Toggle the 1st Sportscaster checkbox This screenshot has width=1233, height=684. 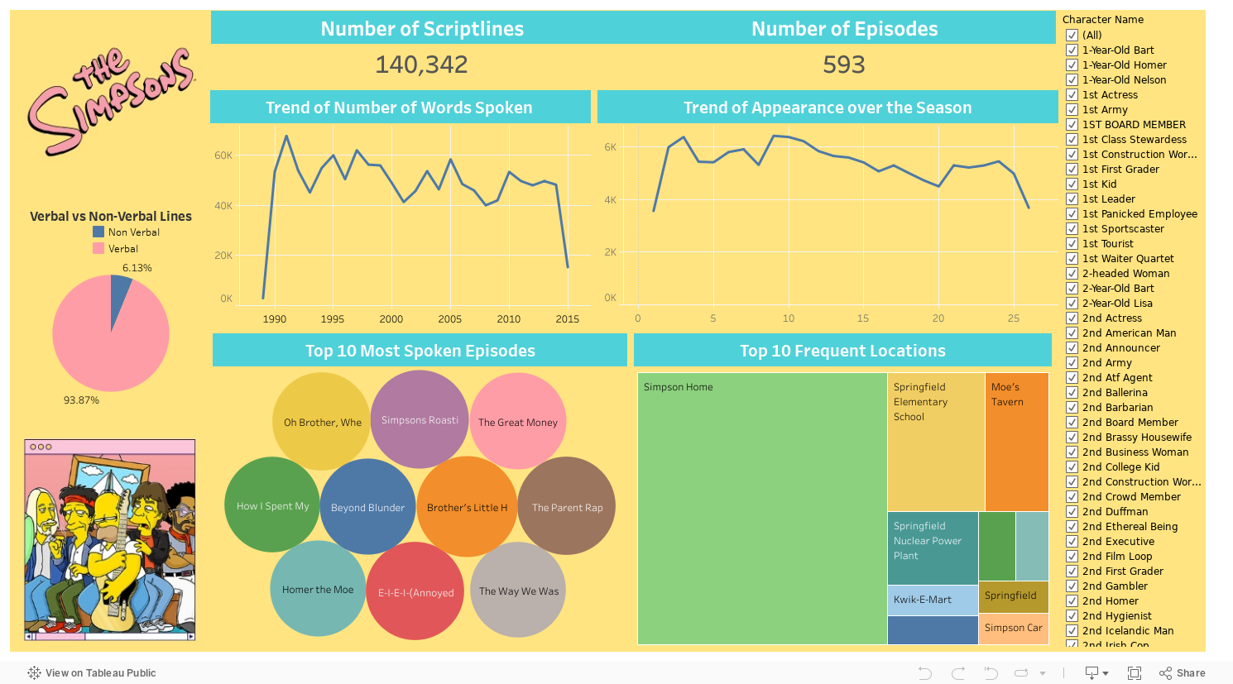tap(1072, 229)
